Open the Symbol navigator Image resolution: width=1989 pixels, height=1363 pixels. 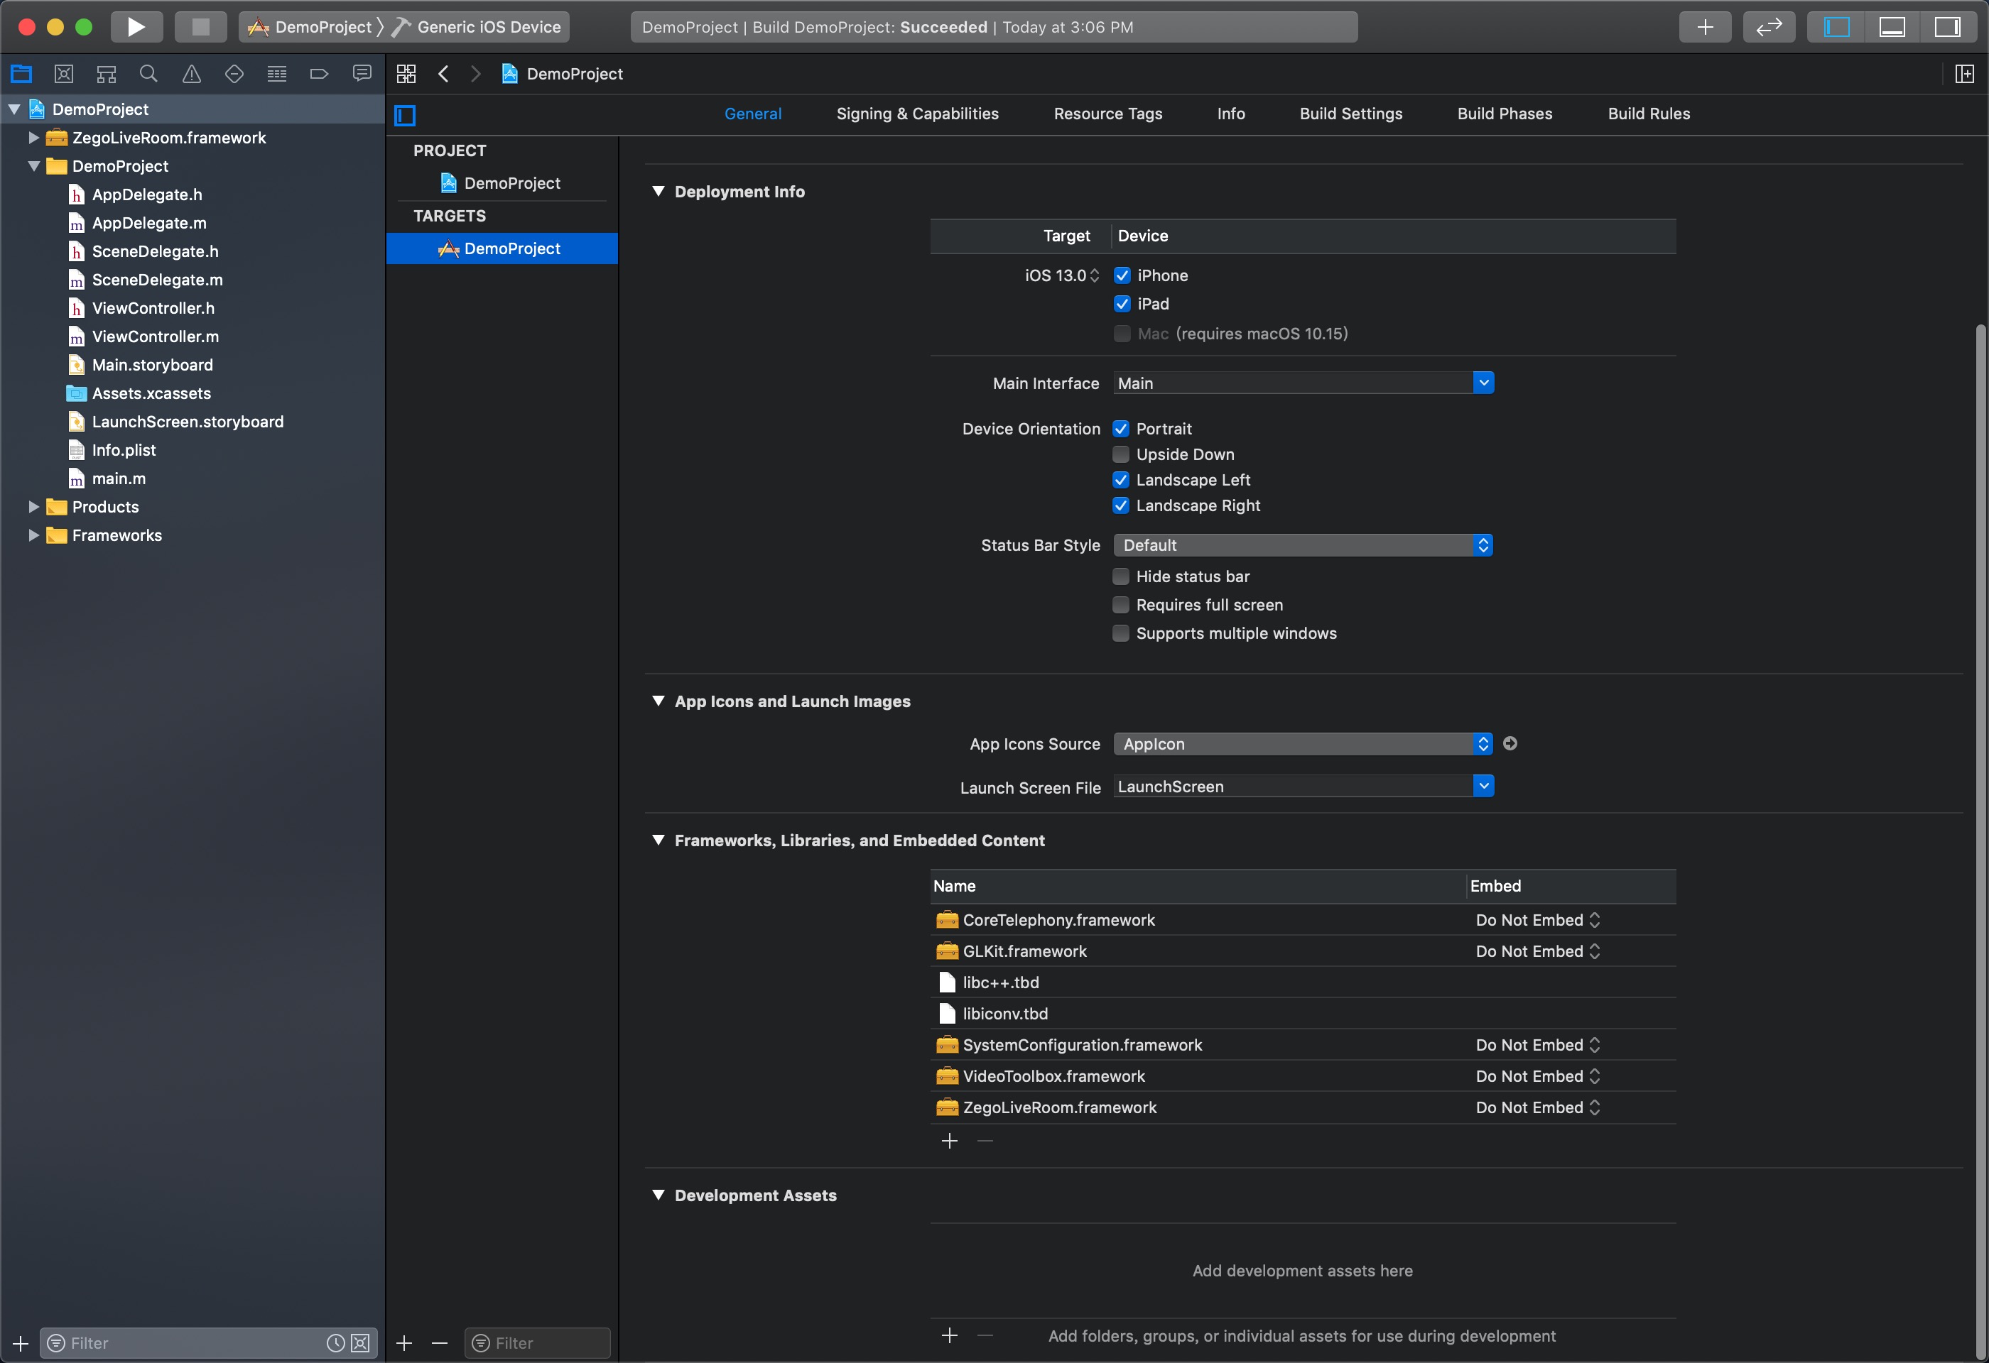pos(106,74)
